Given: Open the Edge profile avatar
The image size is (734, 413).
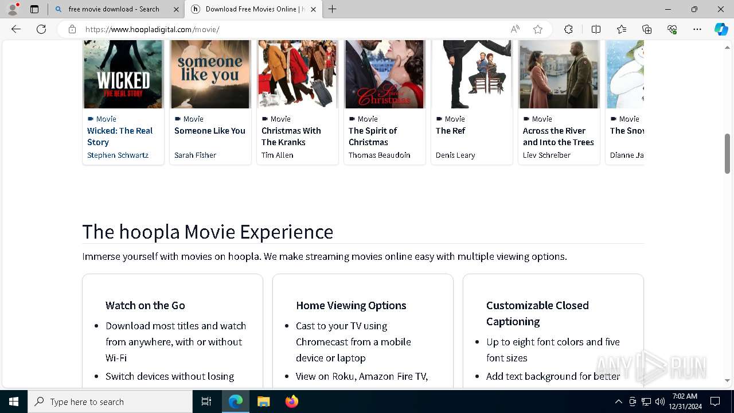Looking at the screenshot, I should click(13, 9).
